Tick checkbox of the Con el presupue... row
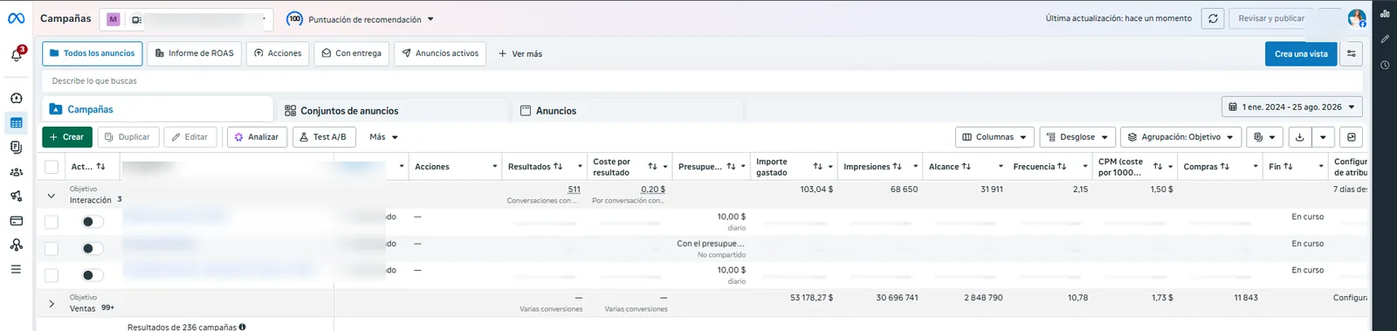 pos(52,249)
